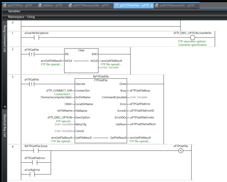Open the Rung Comment List side panel
Viewport: 227px width, 182px height.
pos(4,39)
